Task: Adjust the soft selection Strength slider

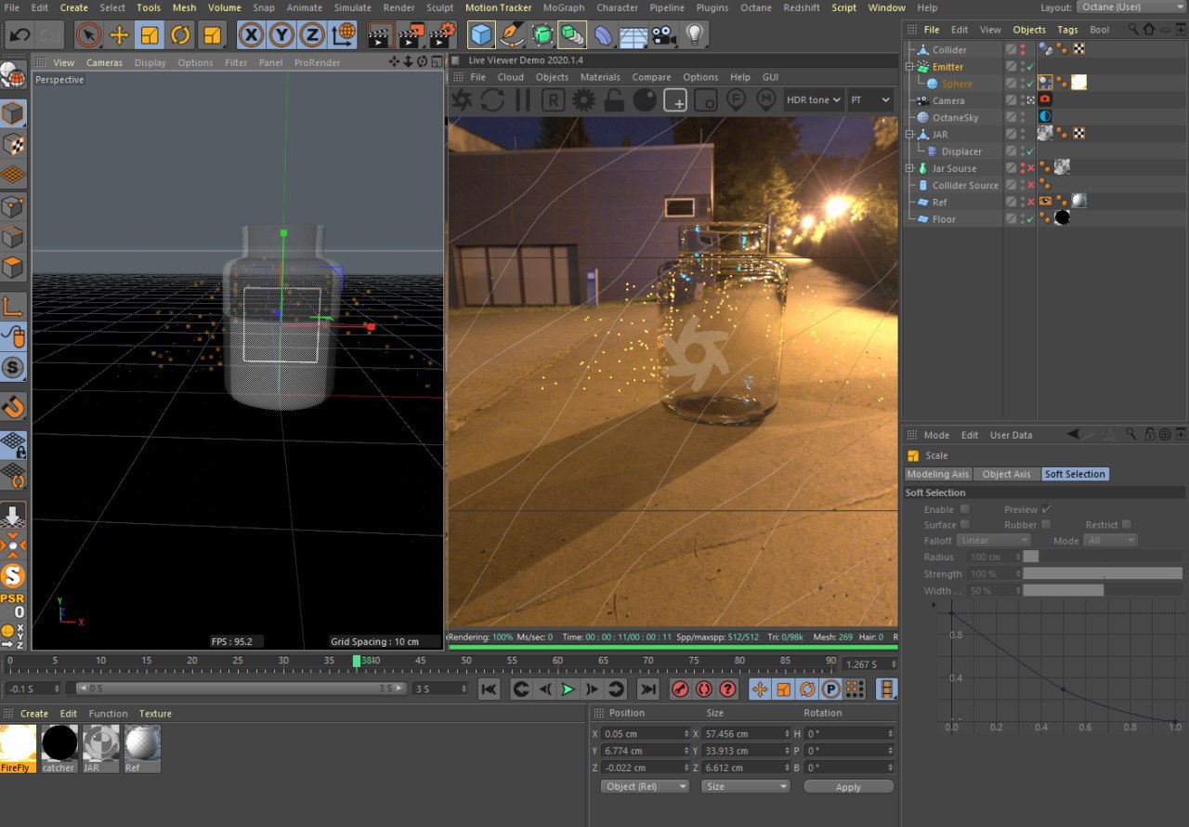Action: coord(1103,574)
